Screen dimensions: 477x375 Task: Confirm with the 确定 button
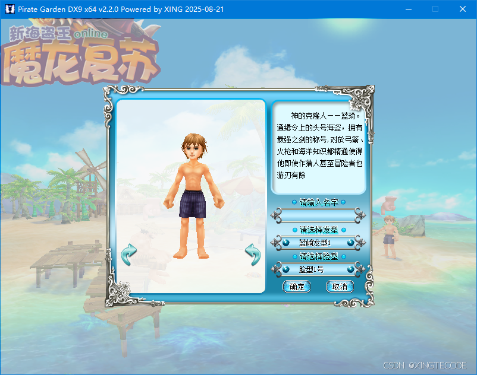[x=297, y=287]
